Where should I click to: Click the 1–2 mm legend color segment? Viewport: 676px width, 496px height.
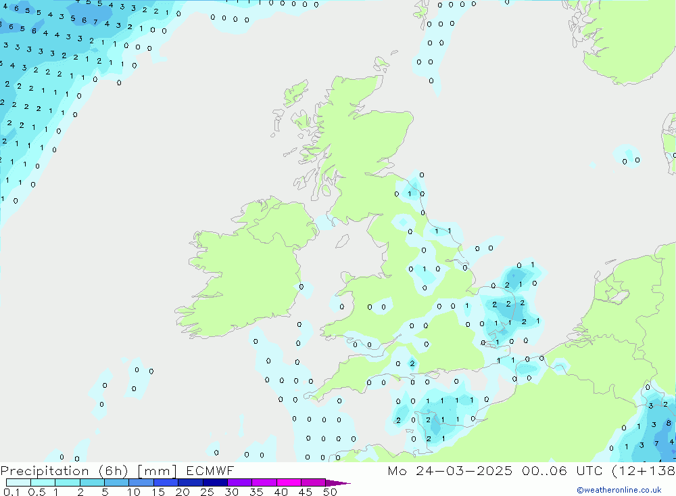pos(68,482)
